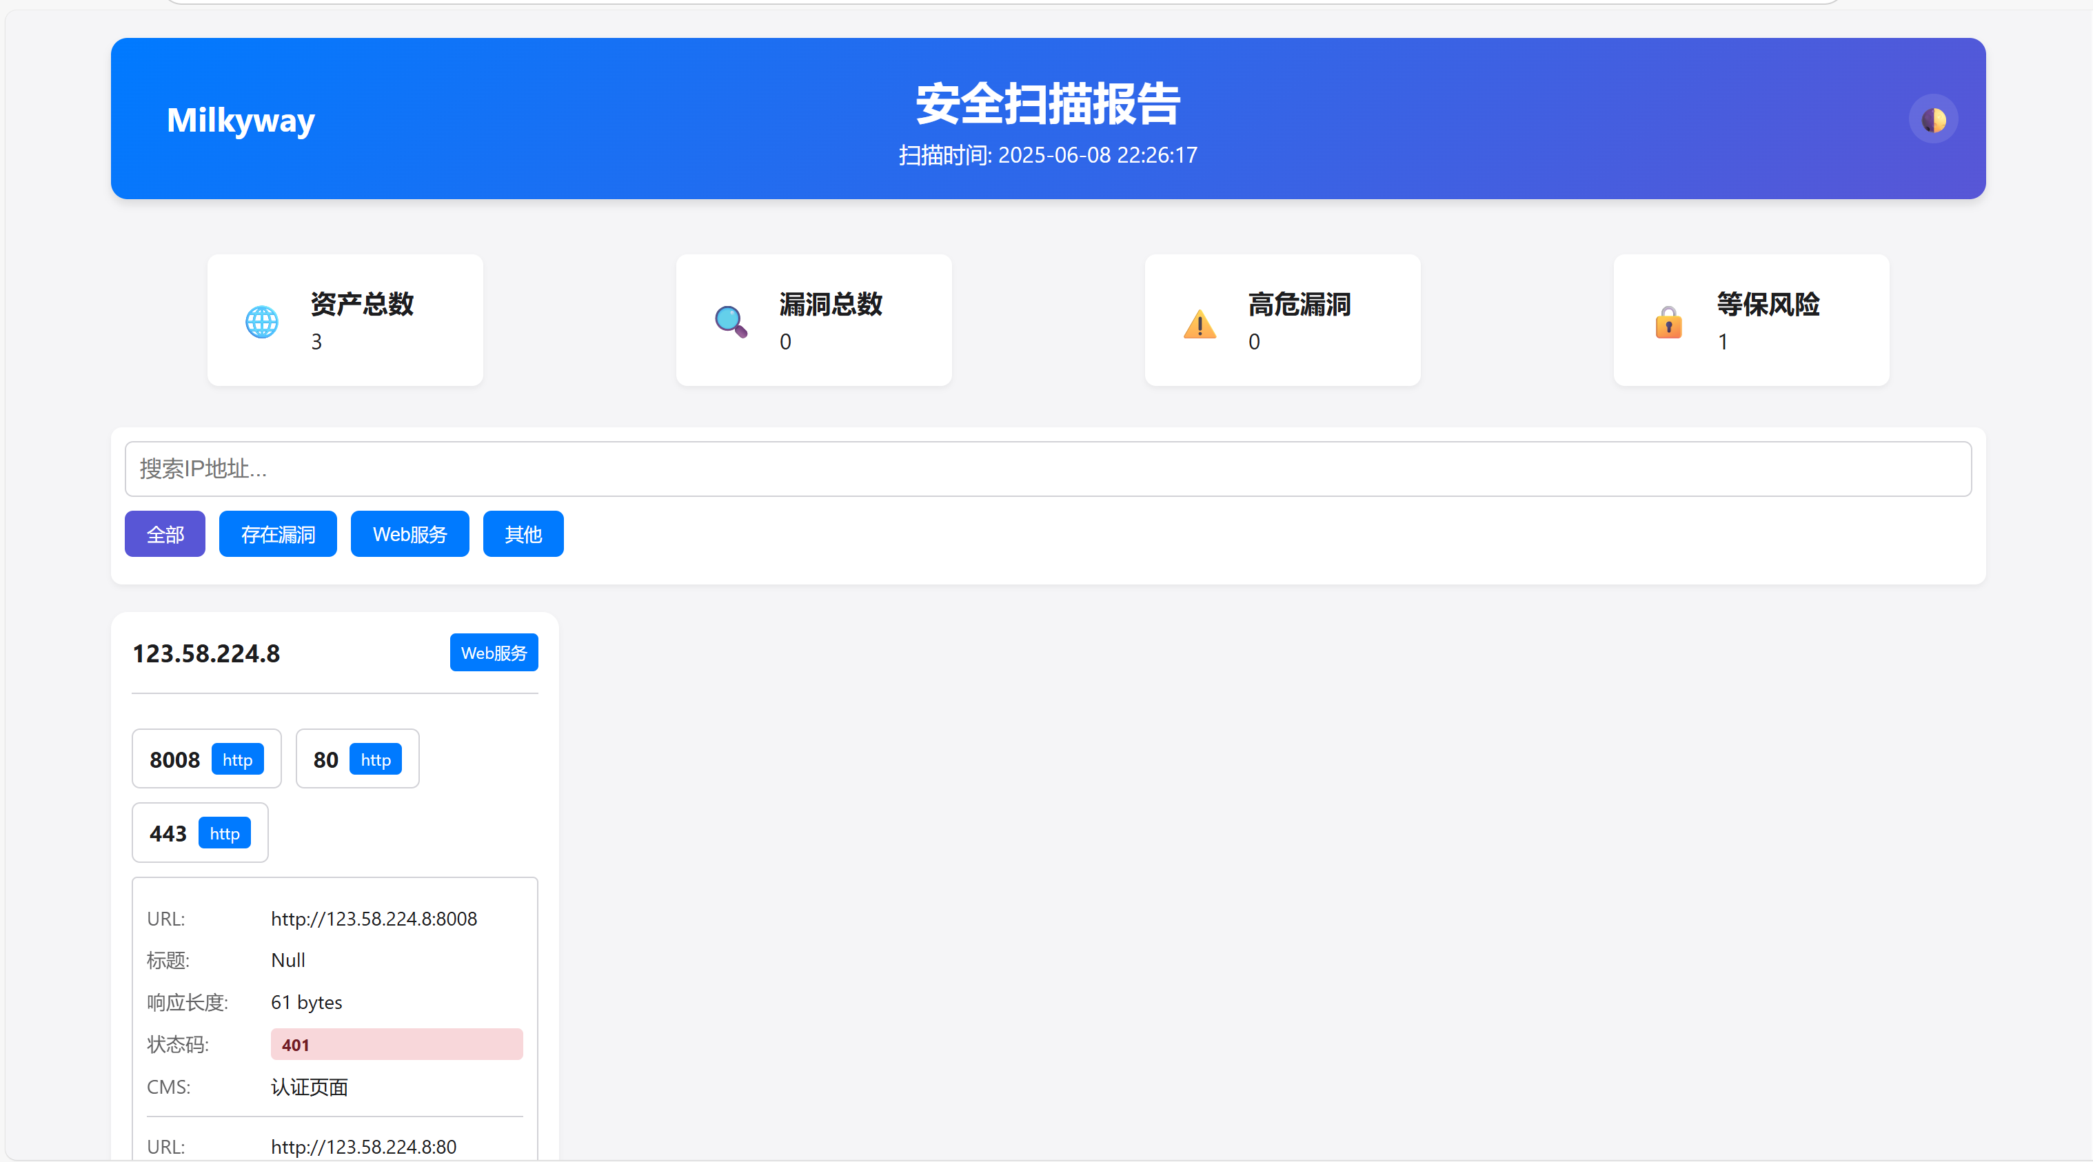Select the 其他 filter

[x=523, y=533]
